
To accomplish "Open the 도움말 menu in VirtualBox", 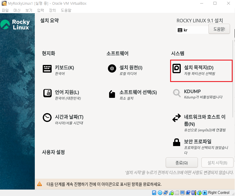I will [66, 10].
